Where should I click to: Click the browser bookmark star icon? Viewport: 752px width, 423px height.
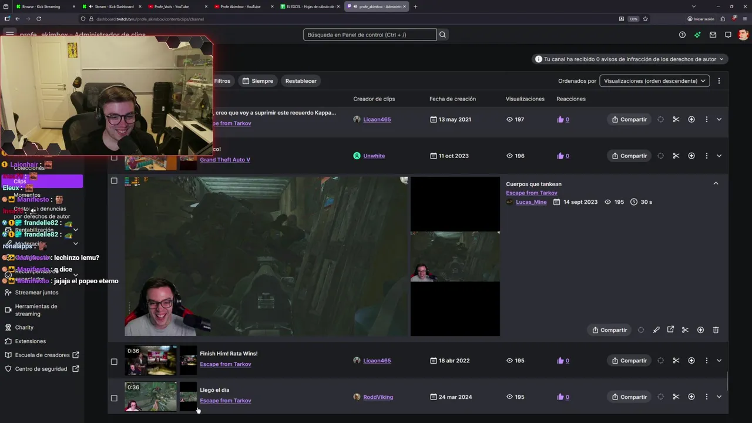click(645, 19)
